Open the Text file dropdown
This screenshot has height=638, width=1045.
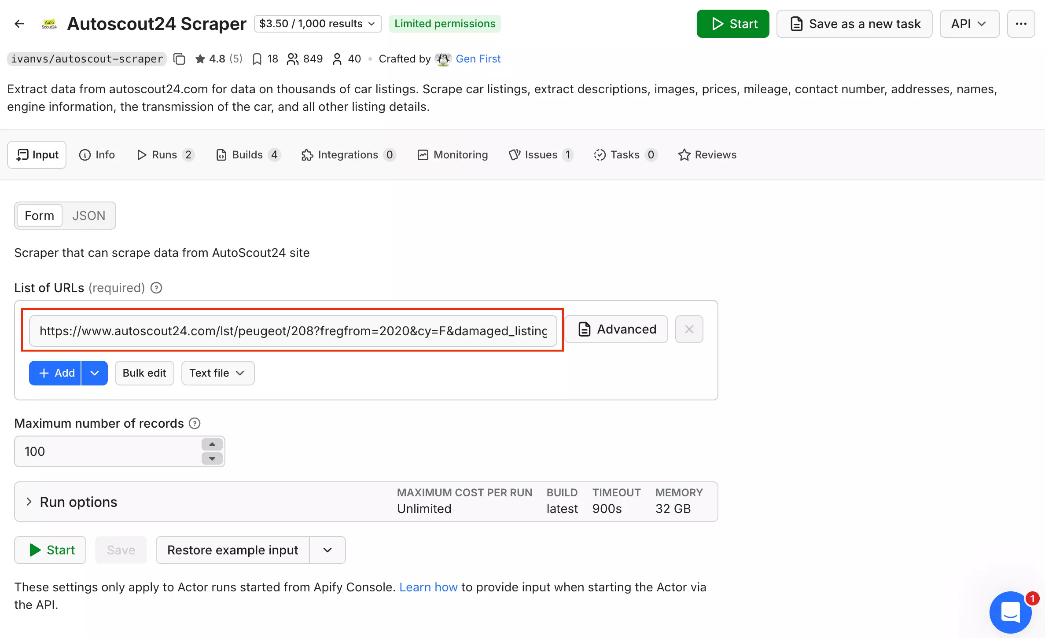[218, 373]
